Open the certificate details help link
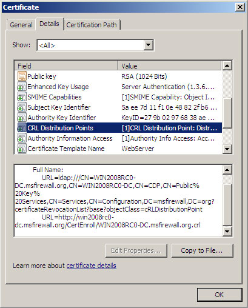This screenshot has width=248, height=308. tap(92, 266)
